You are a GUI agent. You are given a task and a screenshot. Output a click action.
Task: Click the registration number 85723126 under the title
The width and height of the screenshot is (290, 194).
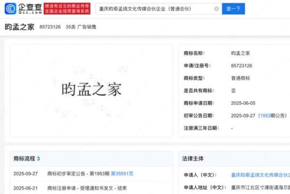[50, 27]
